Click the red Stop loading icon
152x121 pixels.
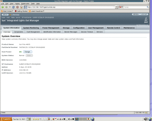17,7
